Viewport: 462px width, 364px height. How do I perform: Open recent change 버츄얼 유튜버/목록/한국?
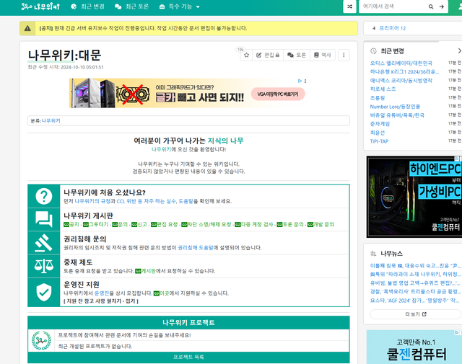click(397, 115)
